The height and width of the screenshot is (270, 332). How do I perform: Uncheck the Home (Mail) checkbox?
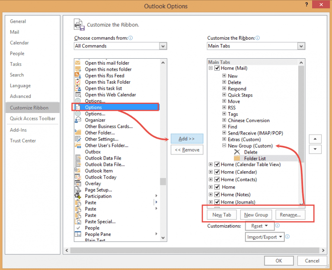[217, 68]
